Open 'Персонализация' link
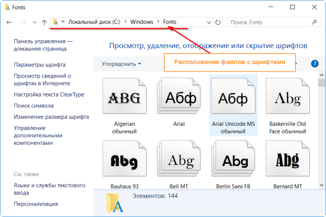The image size is (326, 217). click(36, 204)
